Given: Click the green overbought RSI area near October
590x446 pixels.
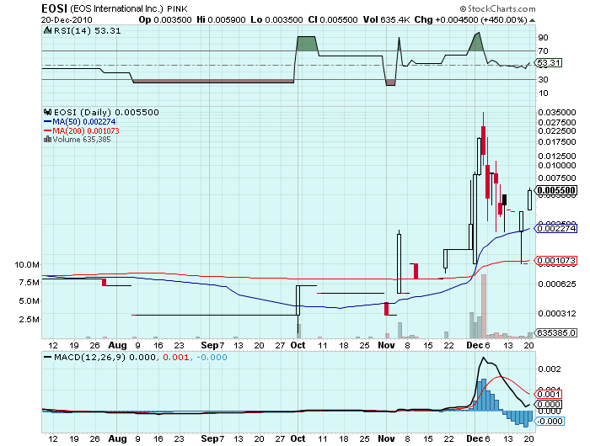Looking at the screenshot, I should click(306, 43).
